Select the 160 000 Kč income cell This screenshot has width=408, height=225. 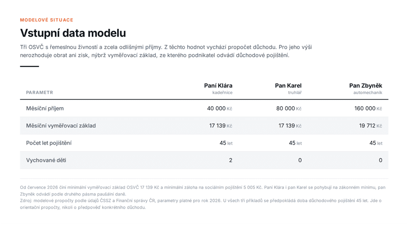coord(368,108)
